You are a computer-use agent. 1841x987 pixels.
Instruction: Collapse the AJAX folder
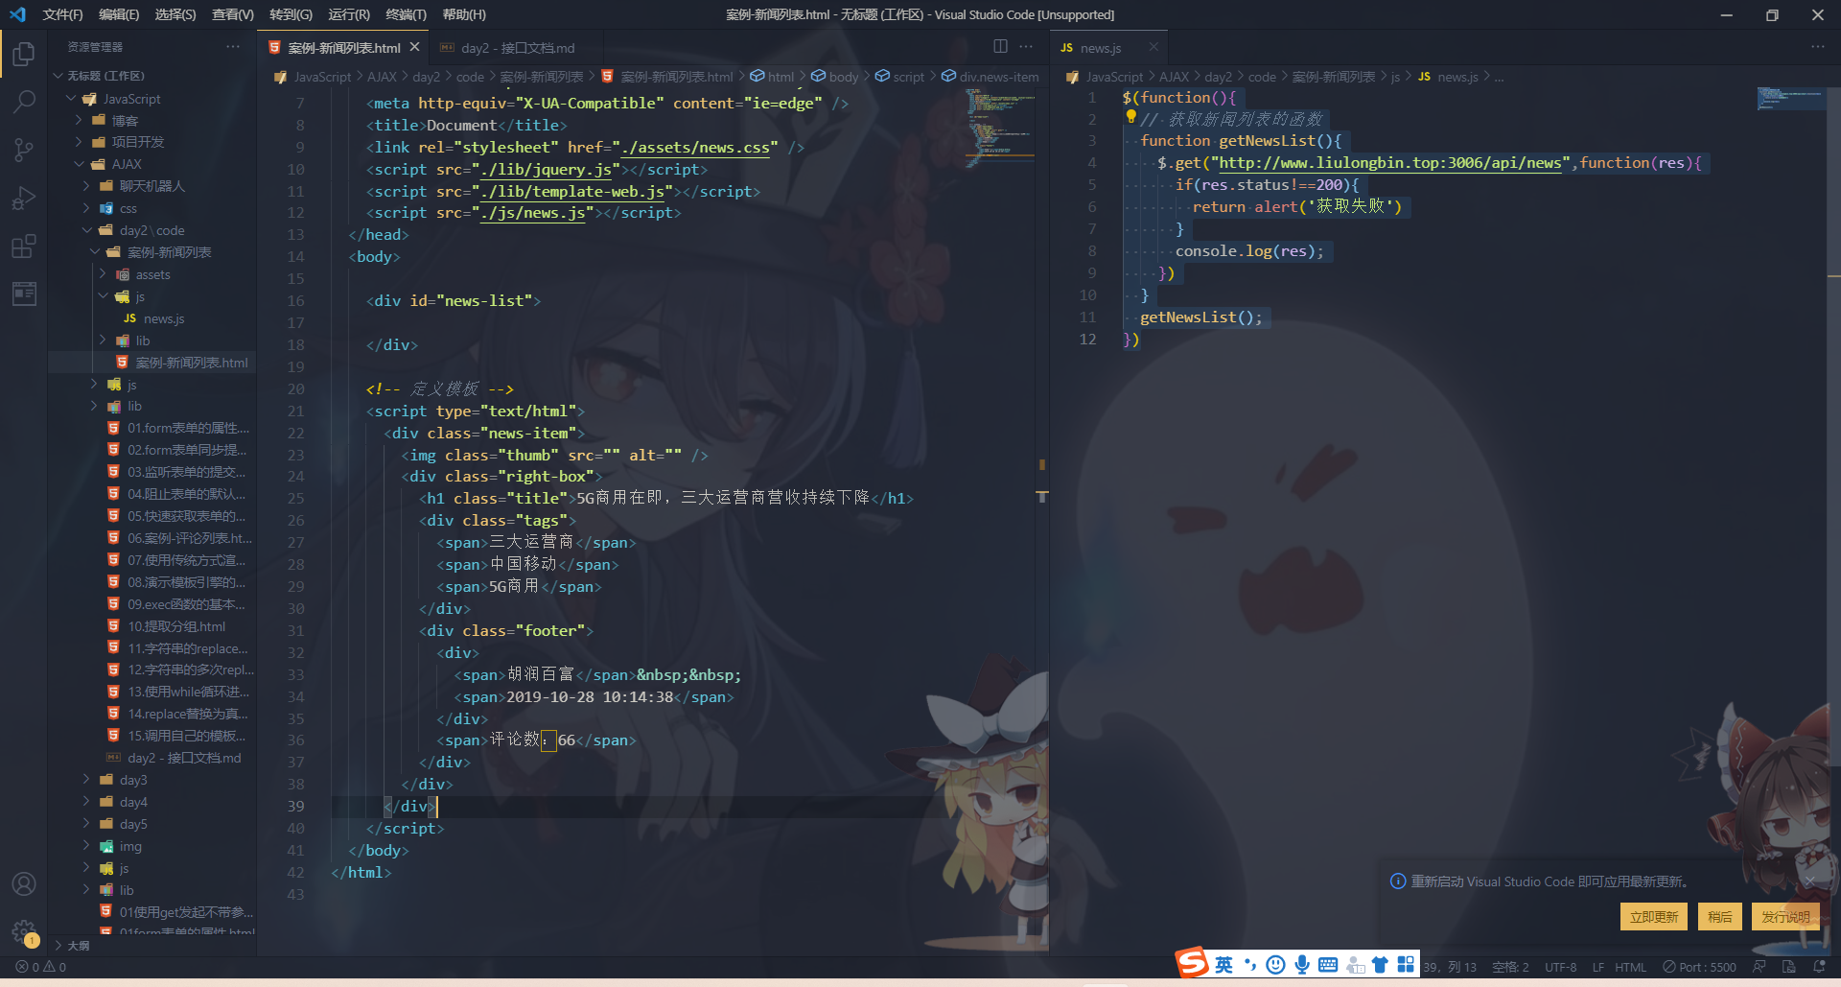tap(152, 164)
